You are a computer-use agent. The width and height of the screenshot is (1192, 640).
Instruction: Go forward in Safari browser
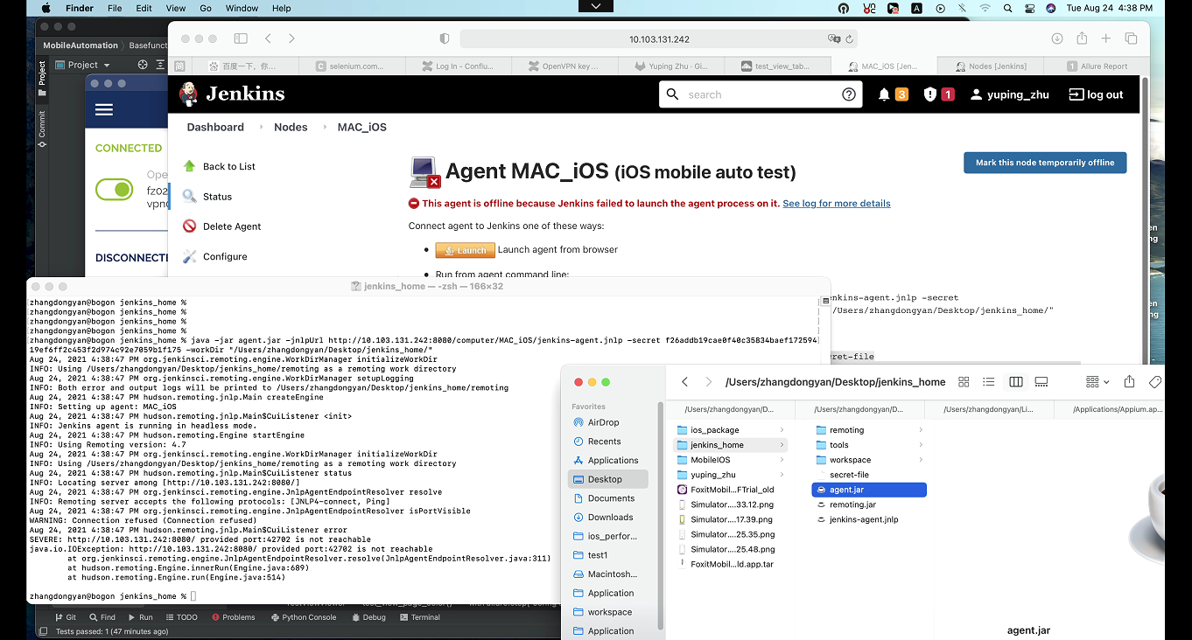(x=291, y=38)
